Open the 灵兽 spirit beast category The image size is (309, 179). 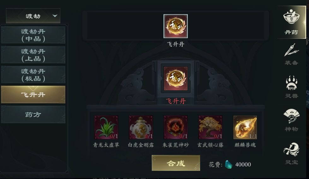[291, 87]
